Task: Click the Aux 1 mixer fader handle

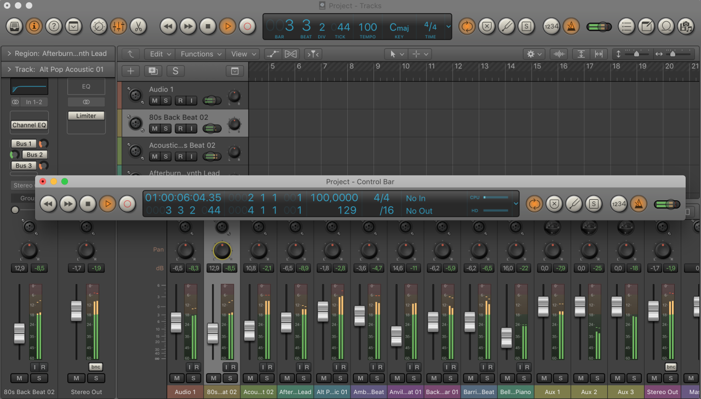Action: pos(543,307)
